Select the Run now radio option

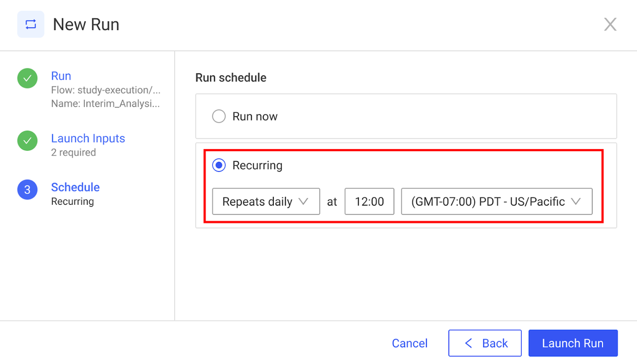tap(219, 116)
